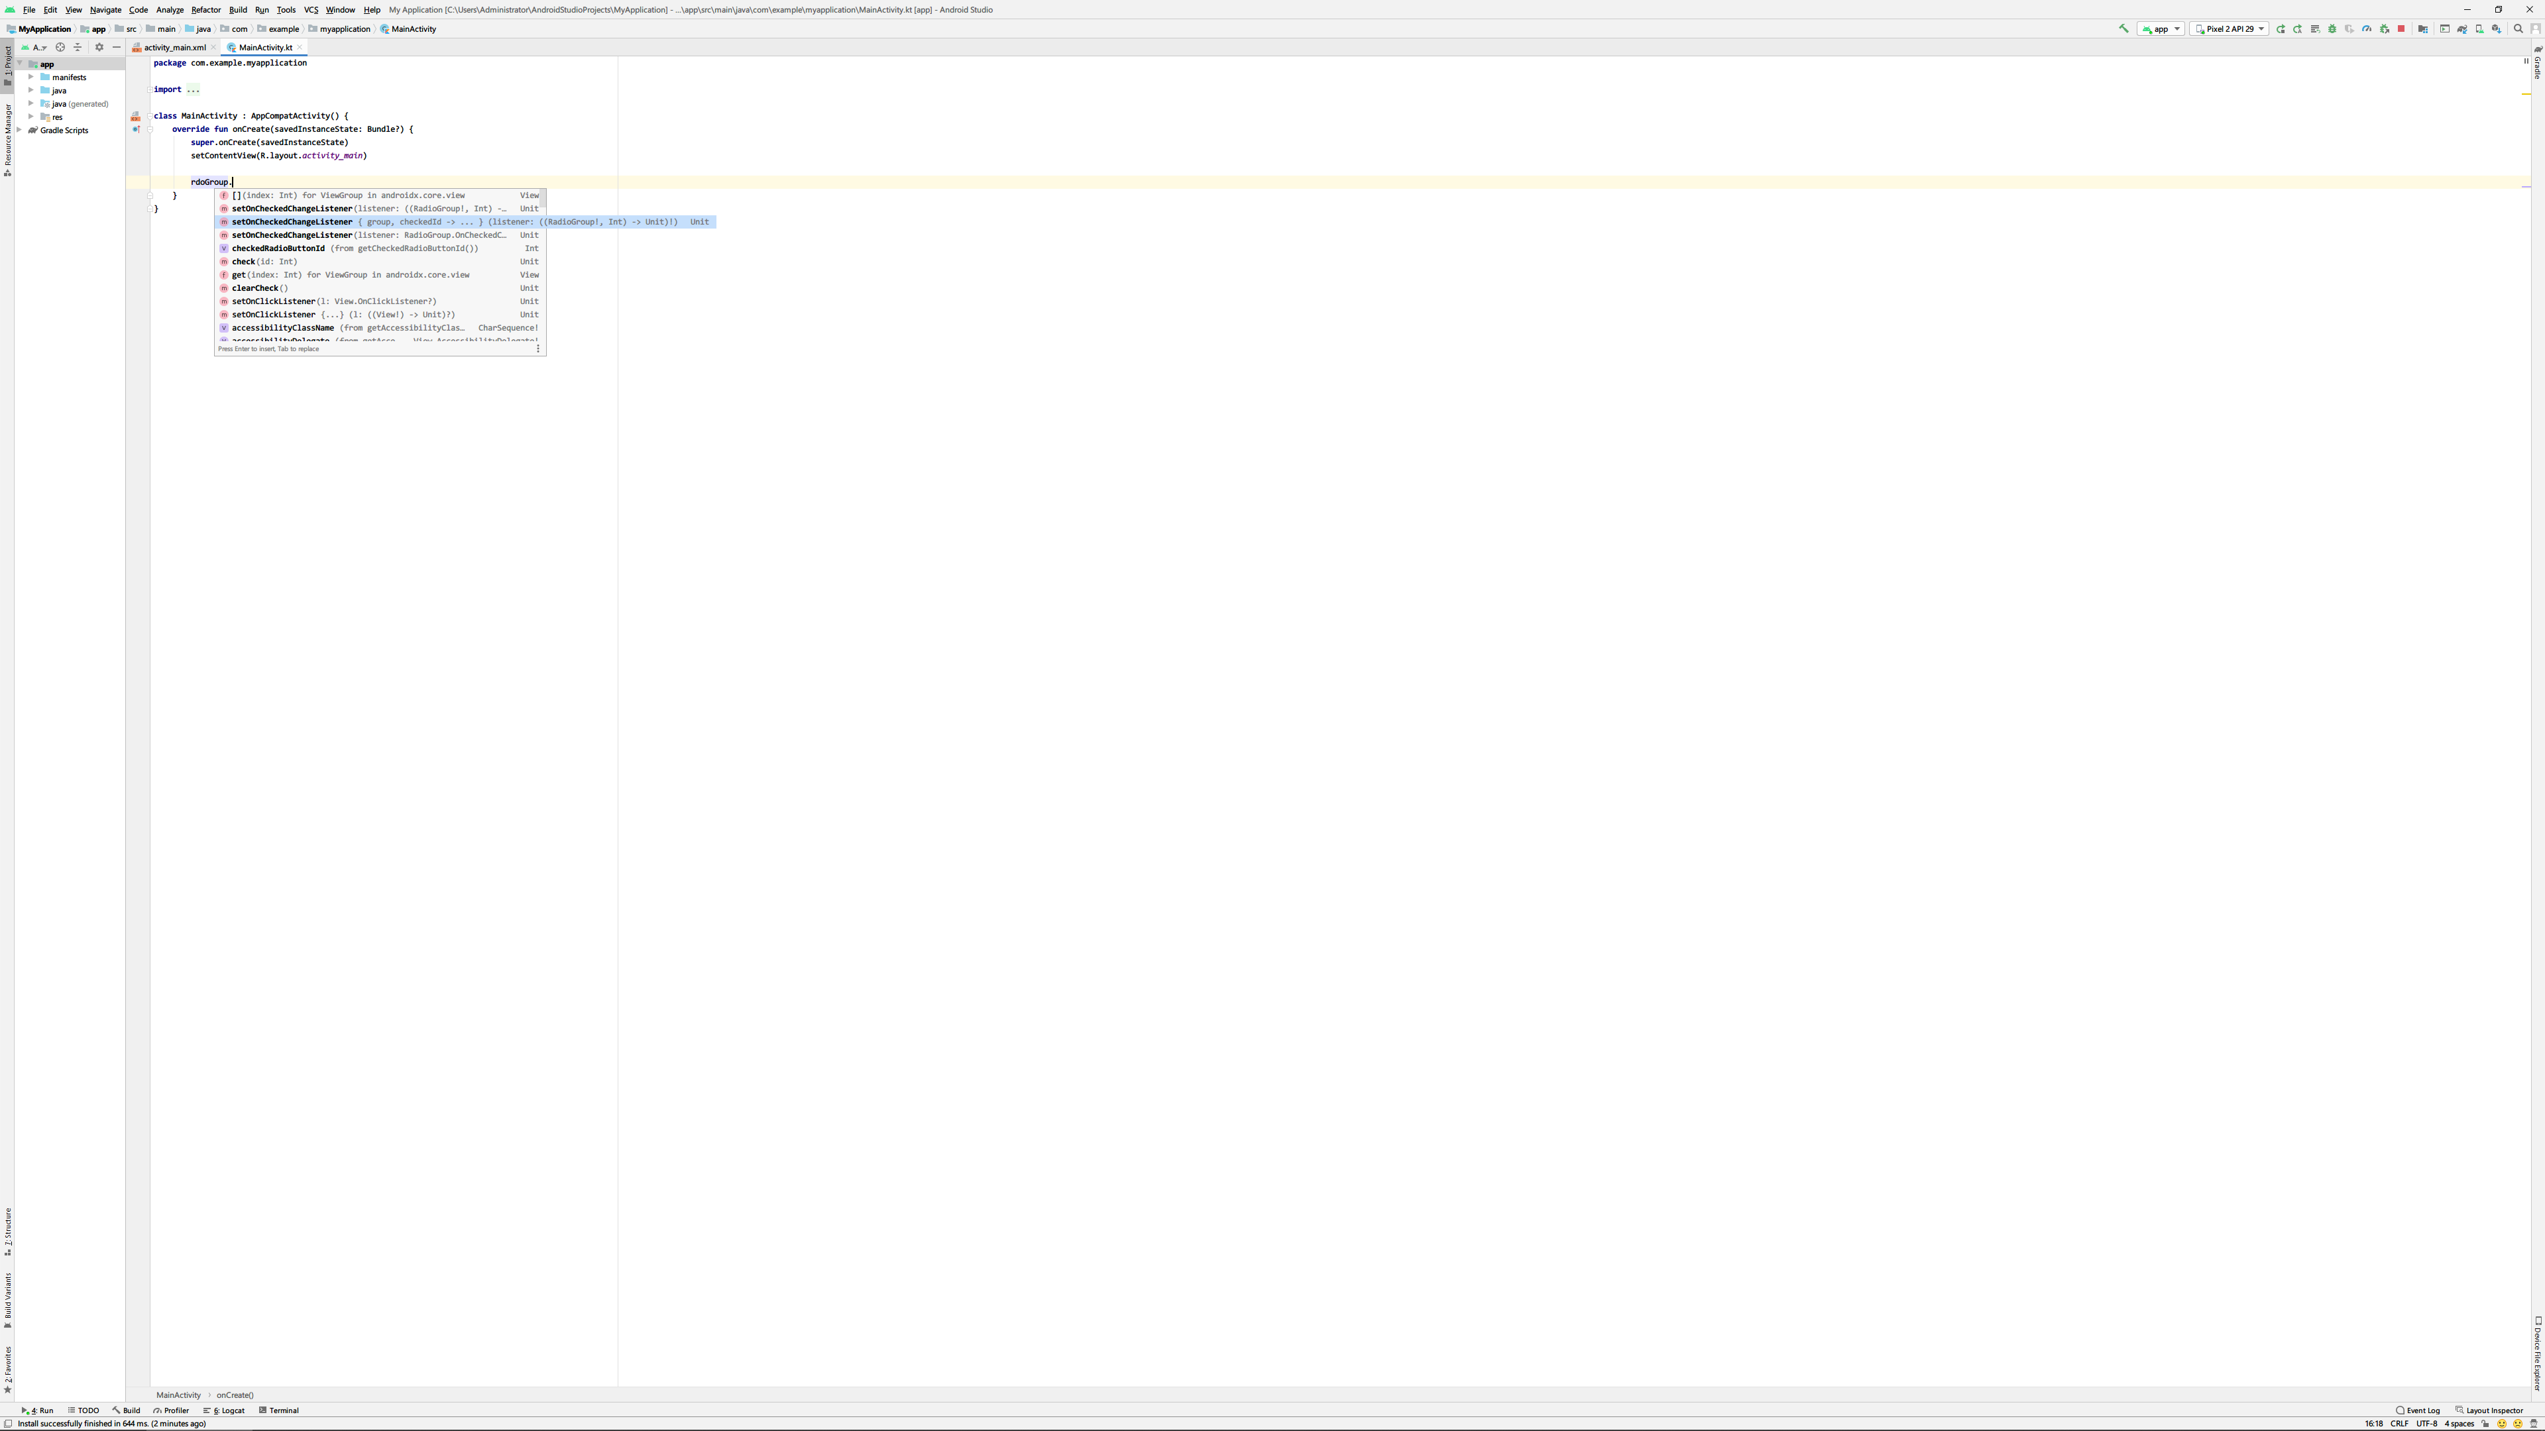Switch to the activity_main.xml tab
2545x1431 pixels.
pyautogui.click(x=174, y=48)
